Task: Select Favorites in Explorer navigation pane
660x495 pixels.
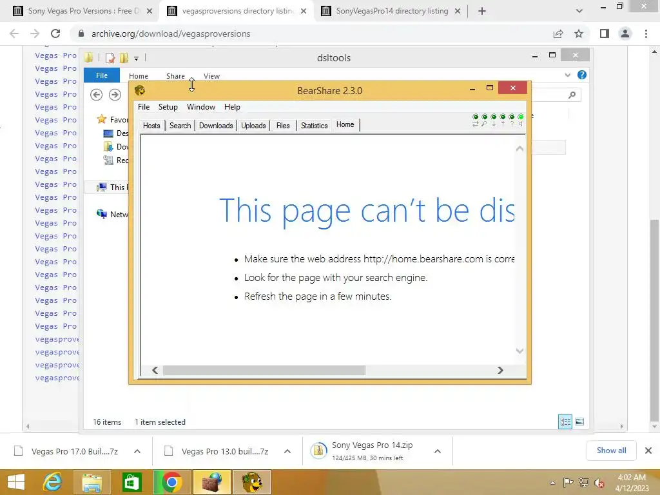Action: [113, 119]
